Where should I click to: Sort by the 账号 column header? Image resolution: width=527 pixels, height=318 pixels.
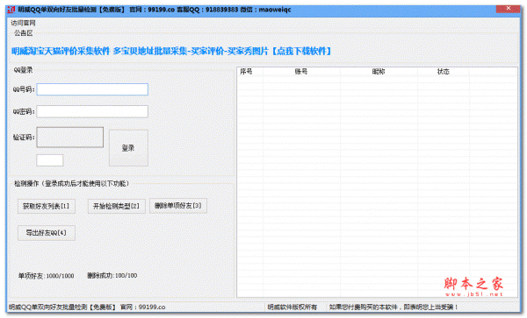[301, 72]
